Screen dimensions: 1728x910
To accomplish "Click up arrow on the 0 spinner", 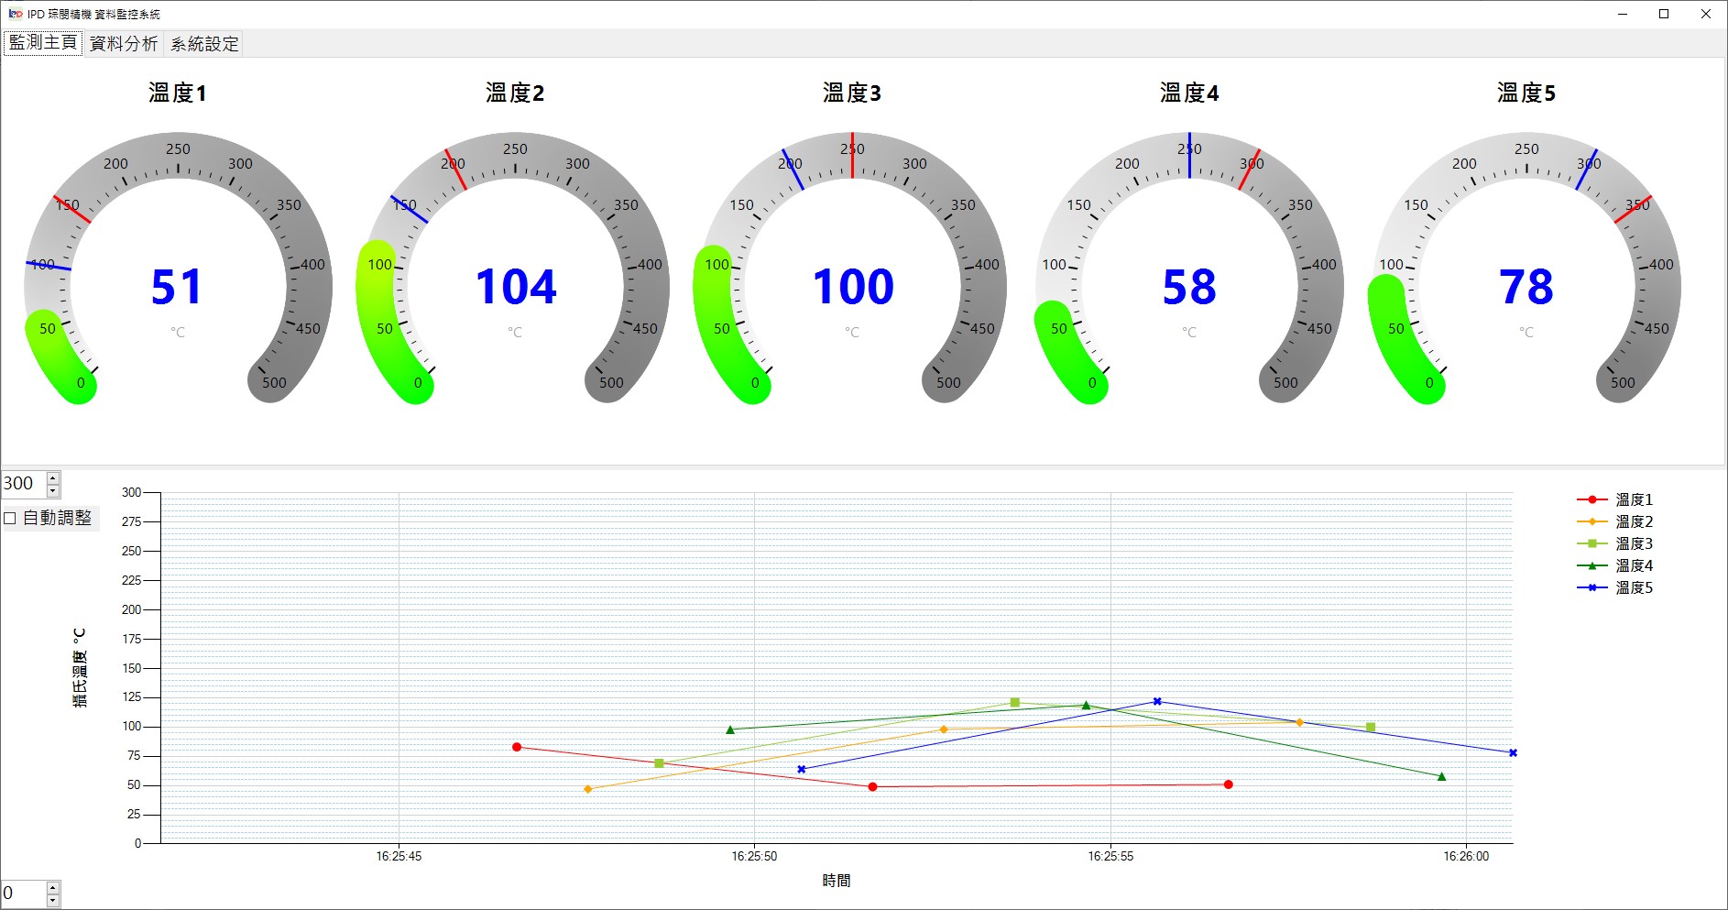I will [53, 887].
